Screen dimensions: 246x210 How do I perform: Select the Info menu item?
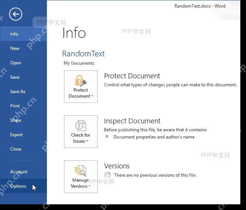(23, 34)
